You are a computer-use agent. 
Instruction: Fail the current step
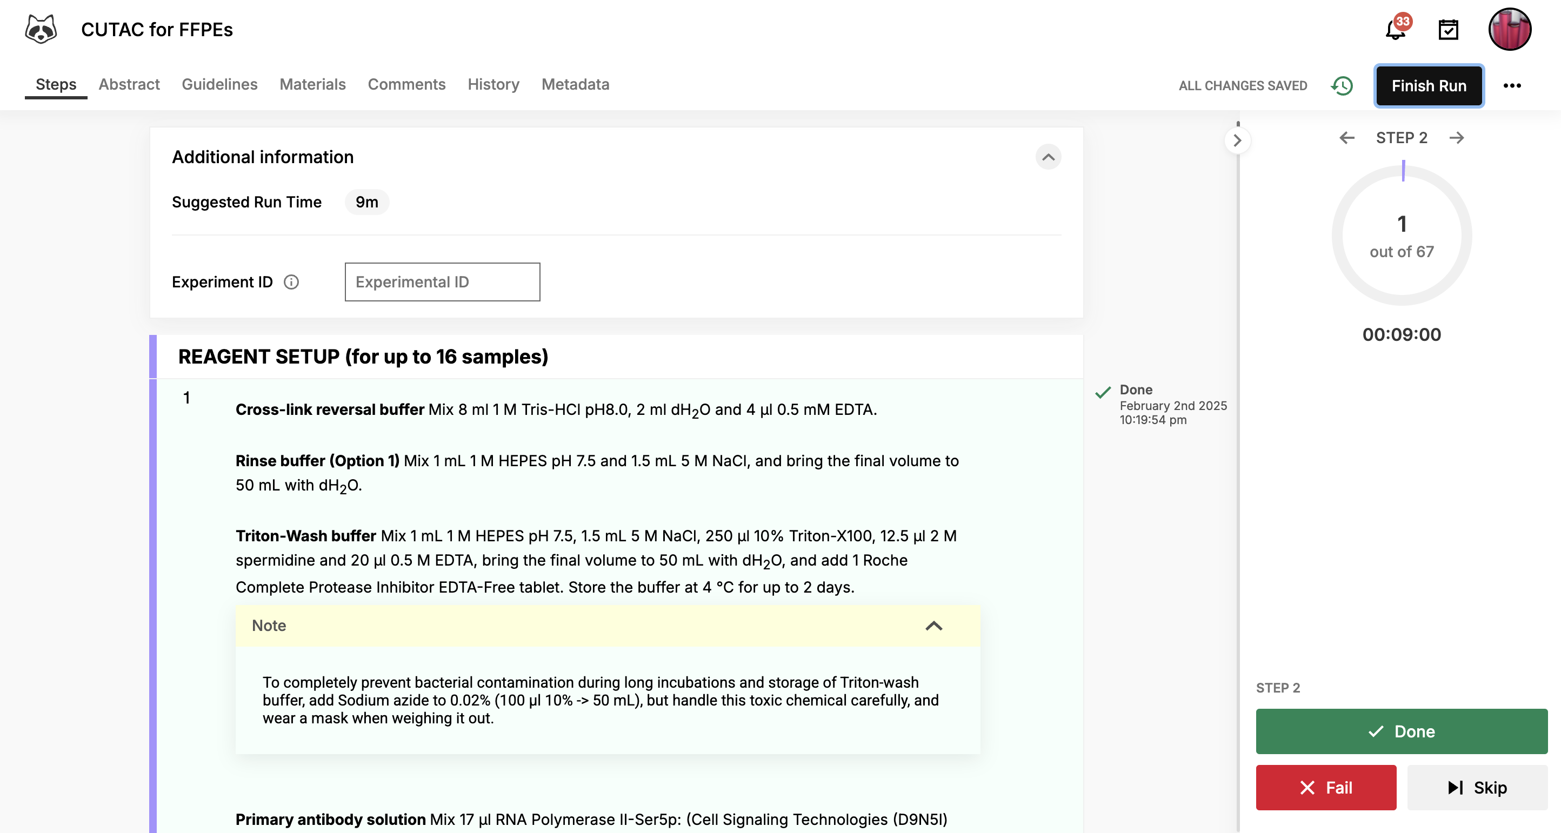(1326, 787)
